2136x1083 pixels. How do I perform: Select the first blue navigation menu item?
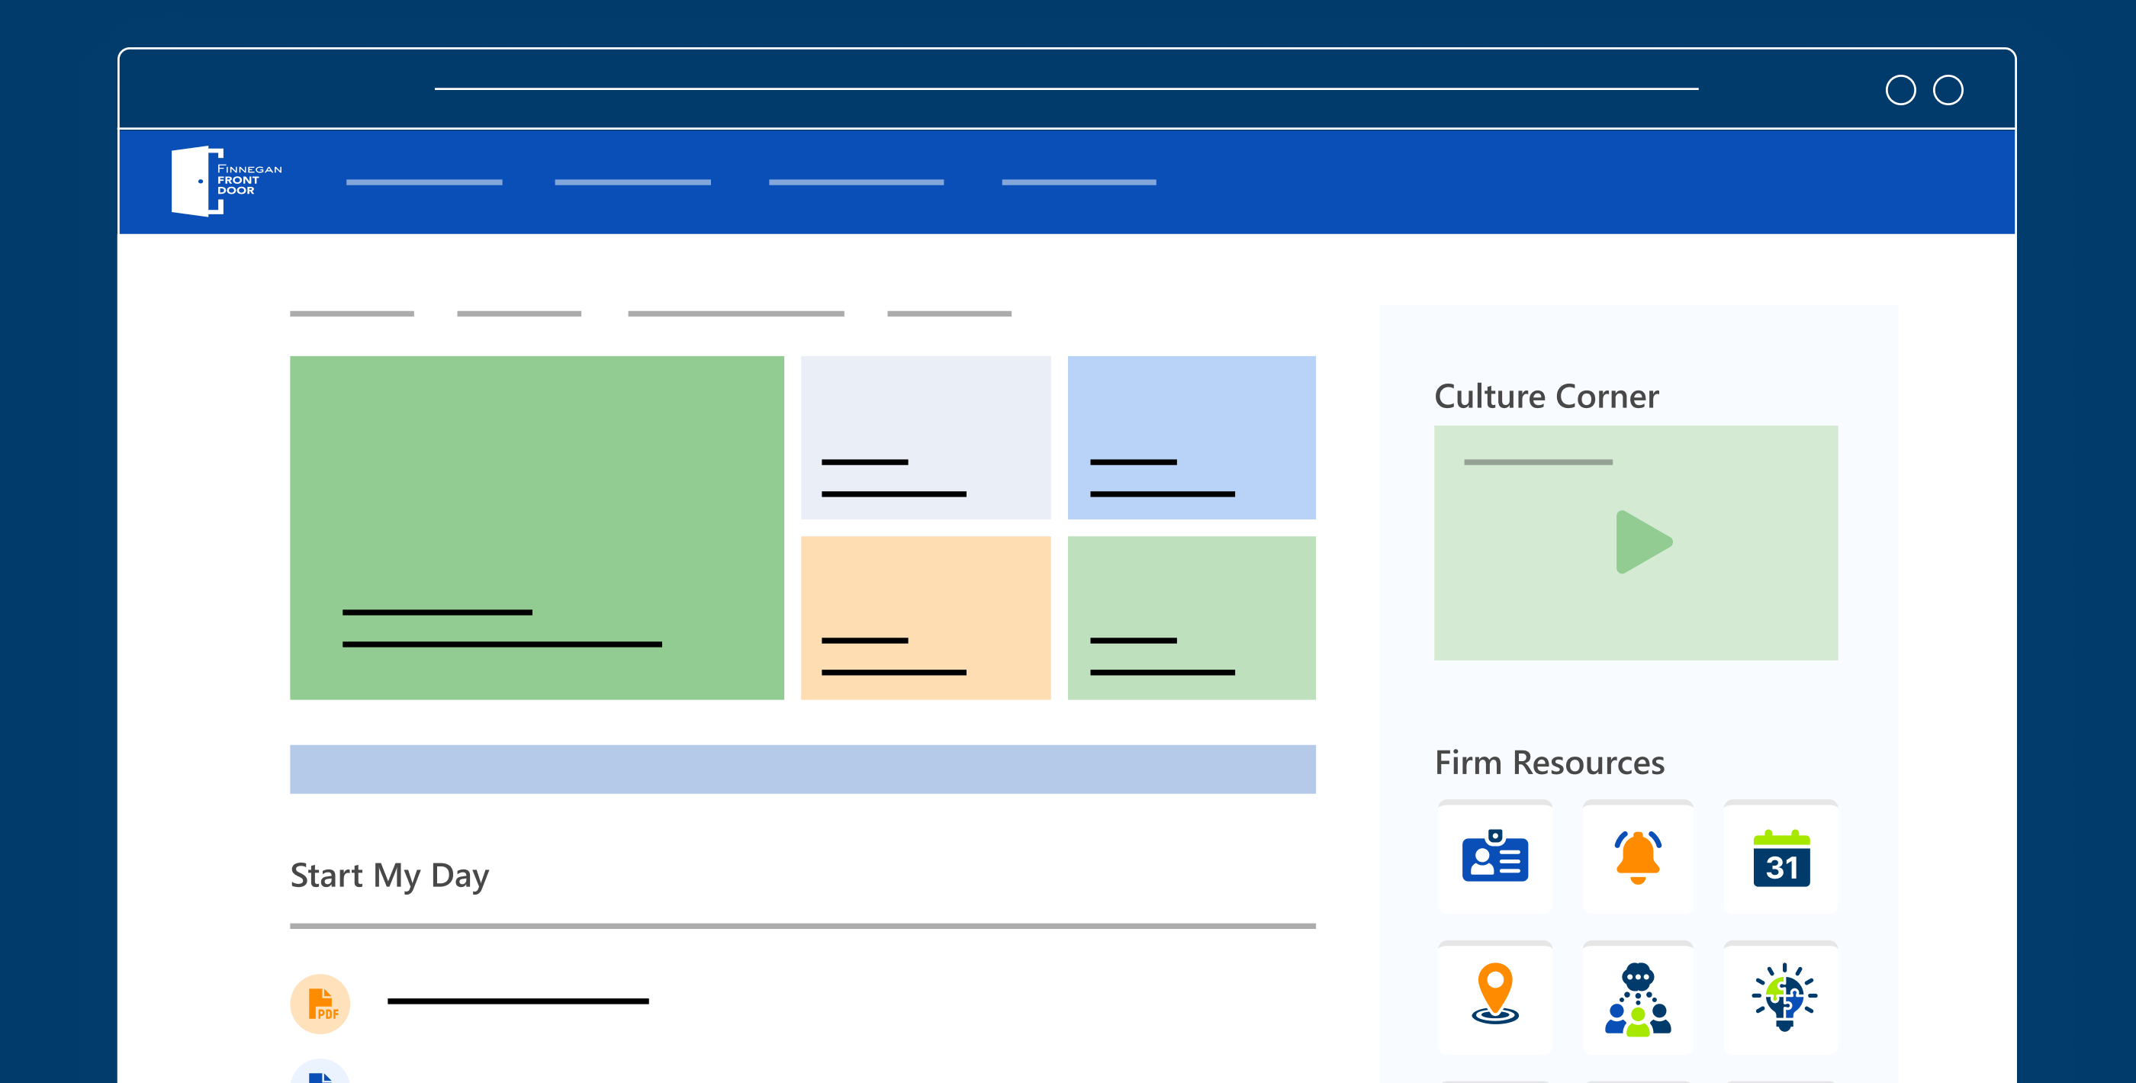[423, 182]
